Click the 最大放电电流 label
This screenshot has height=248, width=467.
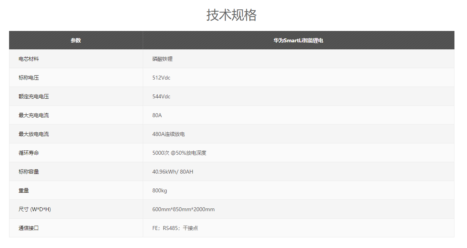[x=34, y=134]
